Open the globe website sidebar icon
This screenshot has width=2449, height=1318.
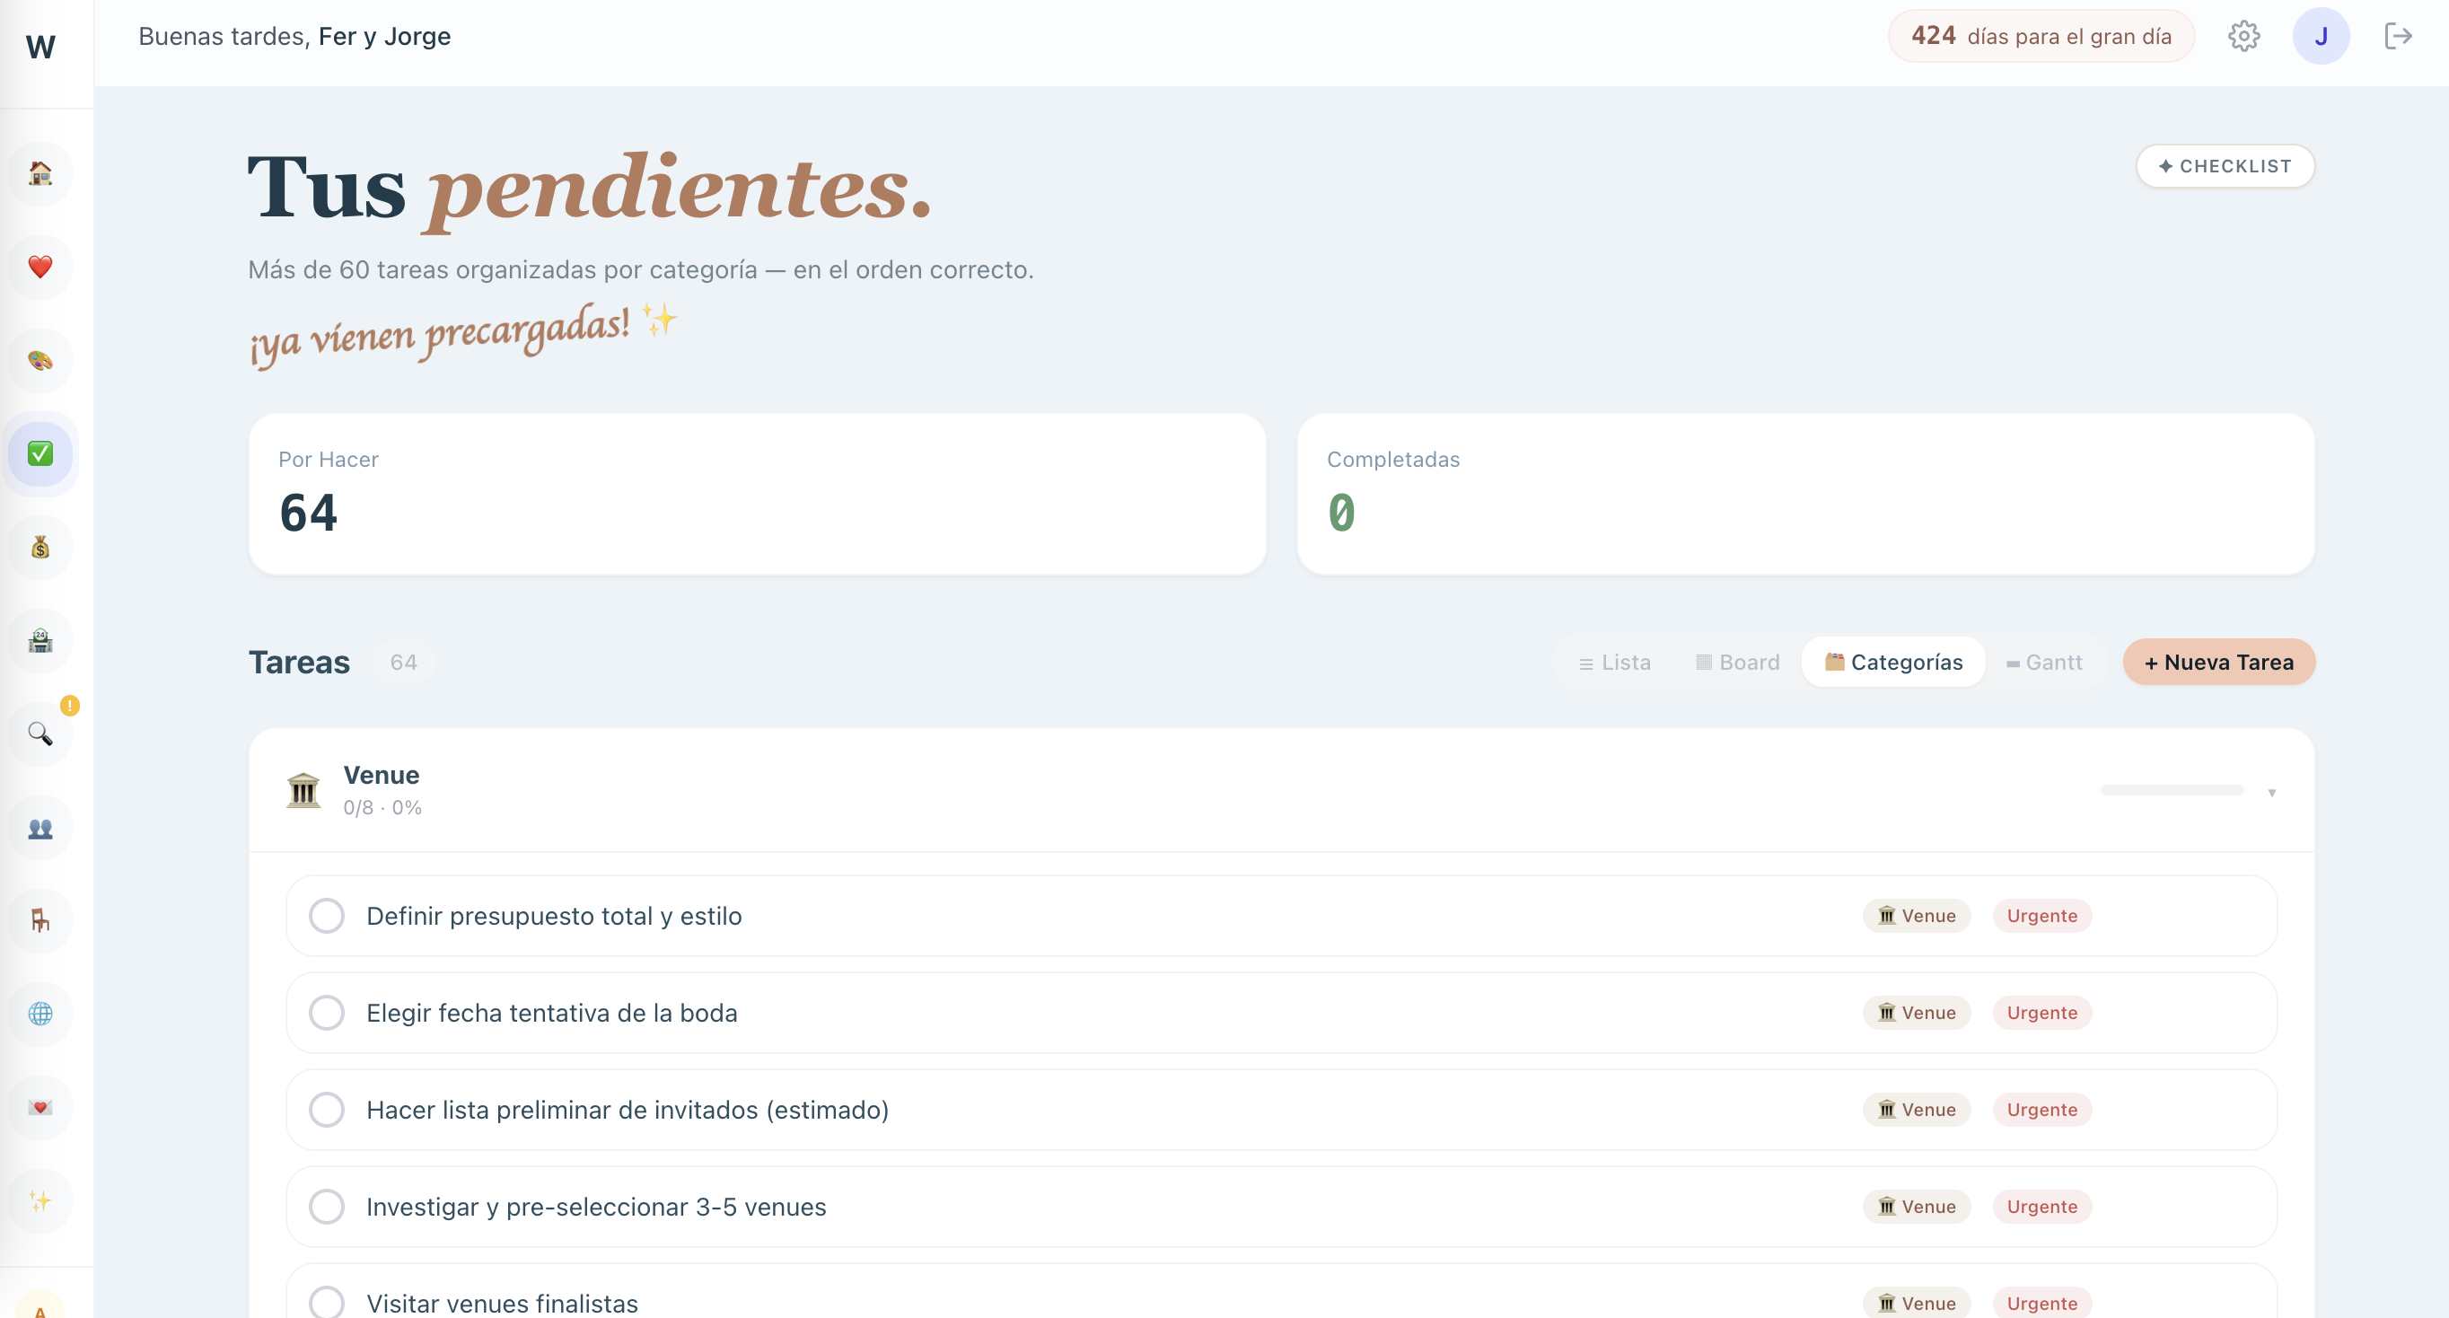tap(39, 1014)
